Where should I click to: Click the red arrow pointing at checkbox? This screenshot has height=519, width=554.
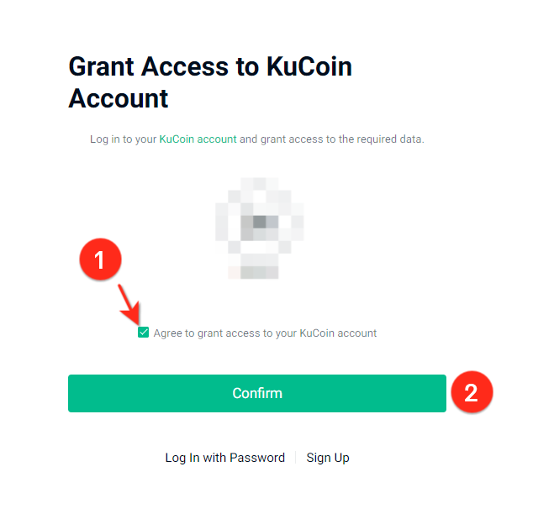pos(129,305)
